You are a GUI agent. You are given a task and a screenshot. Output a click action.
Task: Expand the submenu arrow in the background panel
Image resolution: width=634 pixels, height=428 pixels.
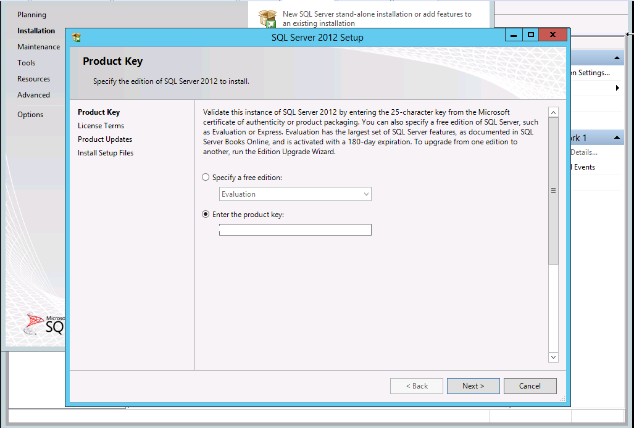(x=617, y=88)
